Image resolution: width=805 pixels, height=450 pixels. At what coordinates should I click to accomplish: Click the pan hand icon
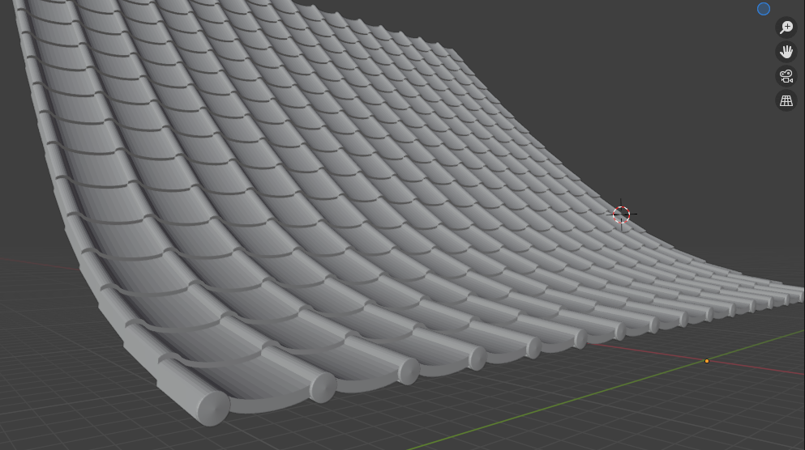(x=786, y=52)
